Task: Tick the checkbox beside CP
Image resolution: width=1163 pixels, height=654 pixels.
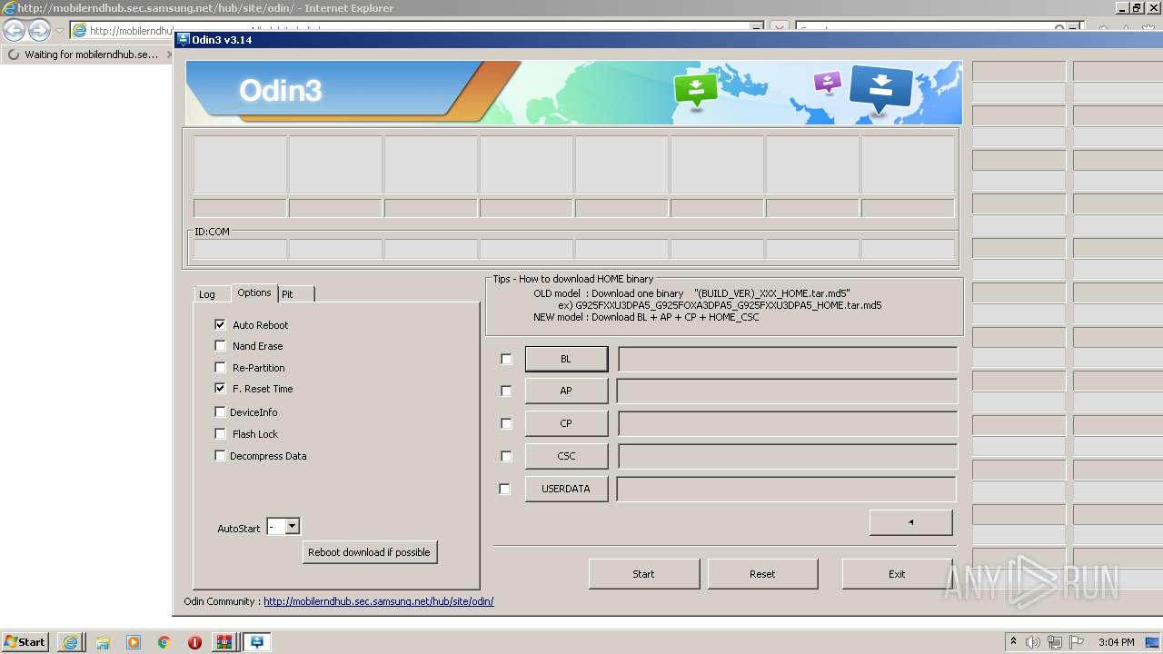Action: [x=506, y=423]
